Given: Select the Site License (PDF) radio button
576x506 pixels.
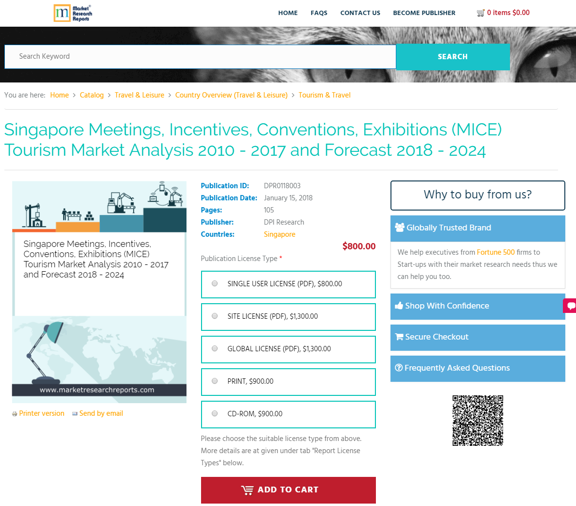Looking at the screenshot, I should point(215,316).
